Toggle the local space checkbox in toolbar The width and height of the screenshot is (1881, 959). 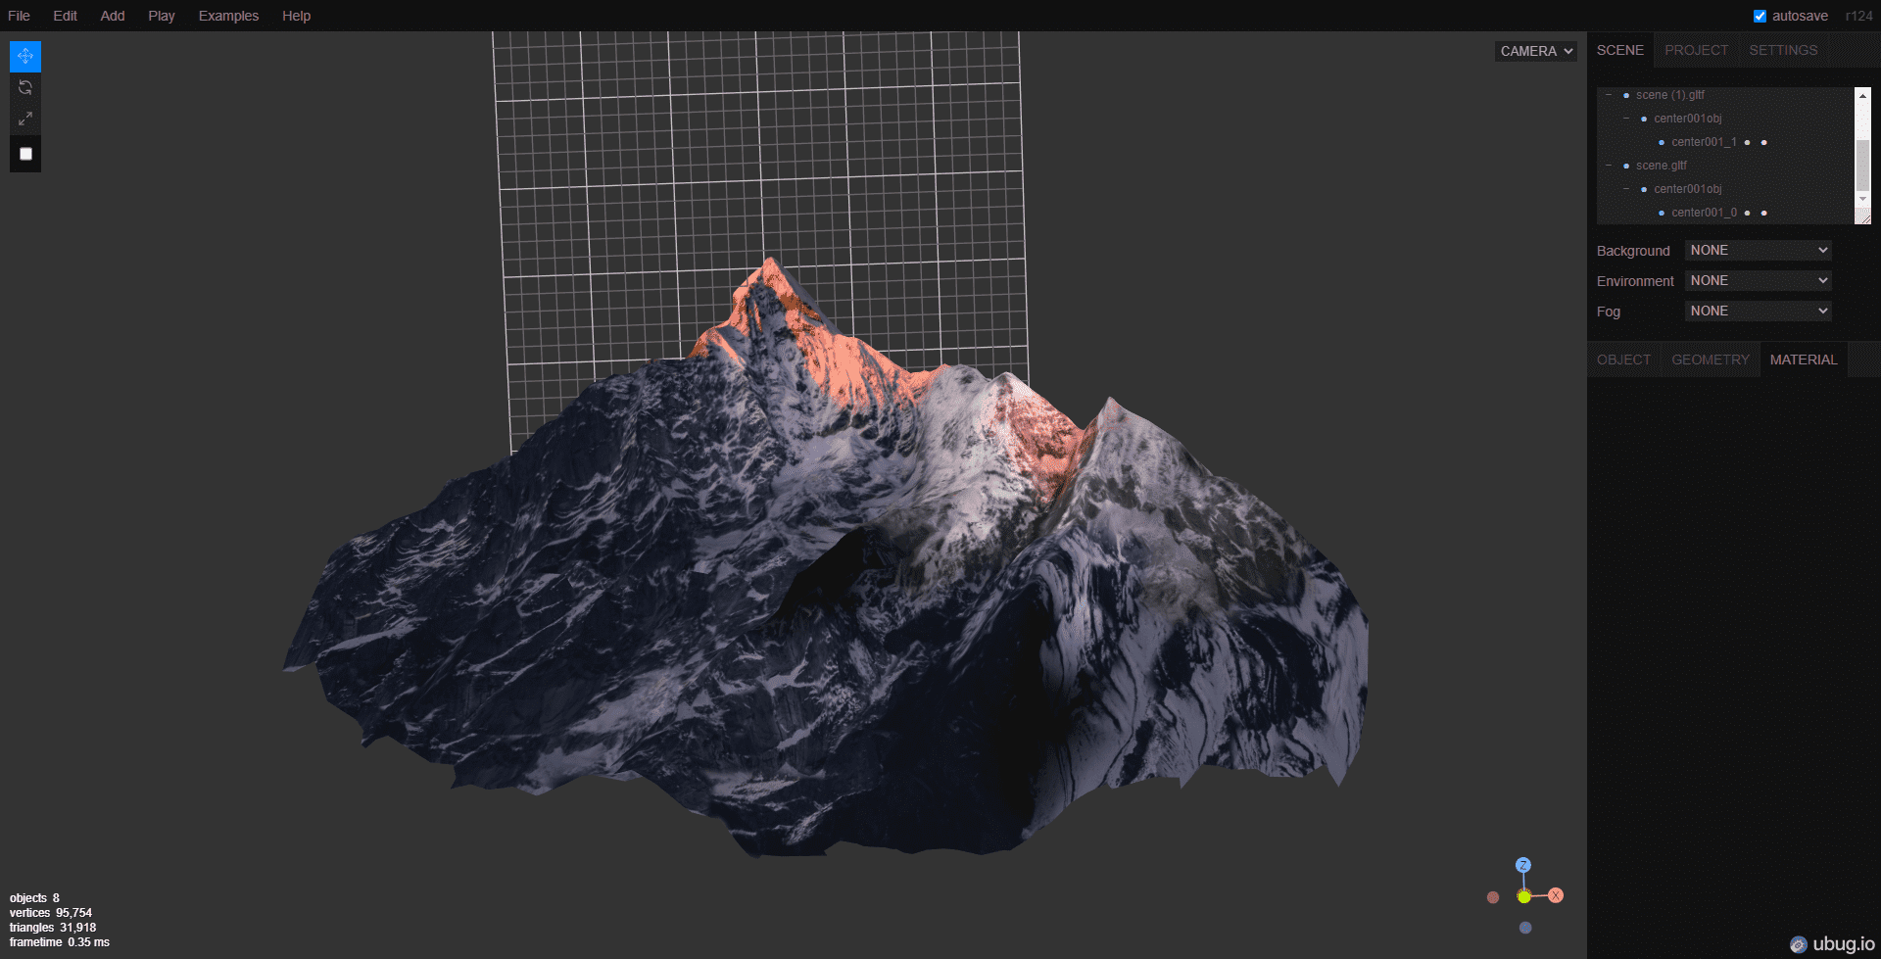pos(25,154)
